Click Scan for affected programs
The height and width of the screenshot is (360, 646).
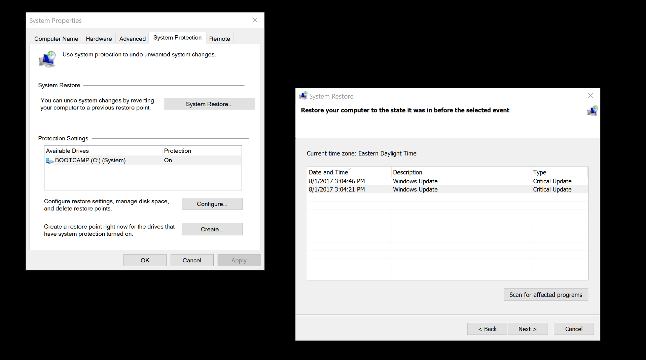(546, 295)
